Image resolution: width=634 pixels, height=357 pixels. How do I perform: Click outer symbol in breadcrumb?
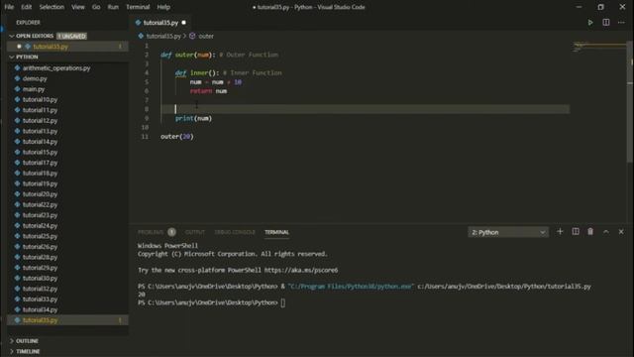(x=206, y=36)
